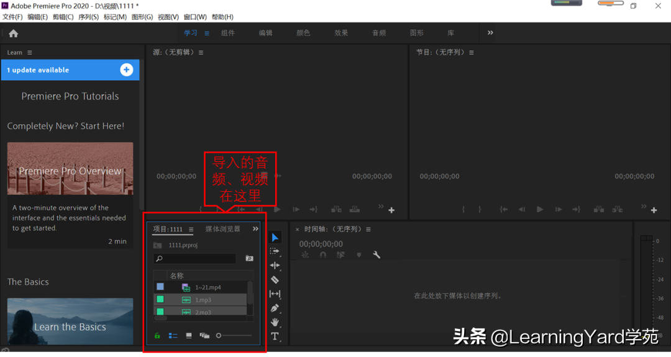
Task: Switch project panel to freeform view
Action: pyautogui.click(x=204, y=336)
